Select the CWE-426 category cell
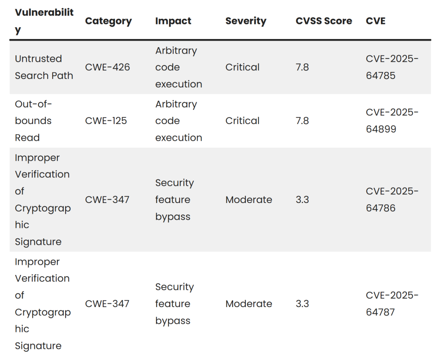440x360 pixels. (108, 67)
